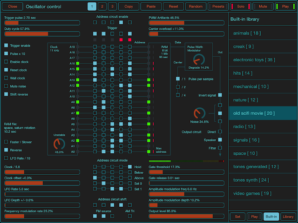Toggle the first Trigger box

point(95,34)
